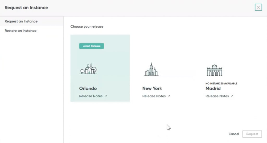Select the Orlando release name
267x143 pixels.
(x=88, y=88)
